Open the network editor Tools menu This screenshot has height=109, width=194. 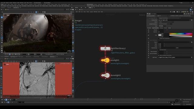(x=88, y=12)
